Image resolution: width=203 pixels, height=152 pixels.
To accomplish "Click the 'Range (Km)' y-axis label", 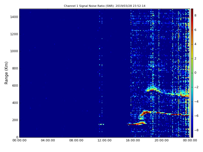I will 6,73.
